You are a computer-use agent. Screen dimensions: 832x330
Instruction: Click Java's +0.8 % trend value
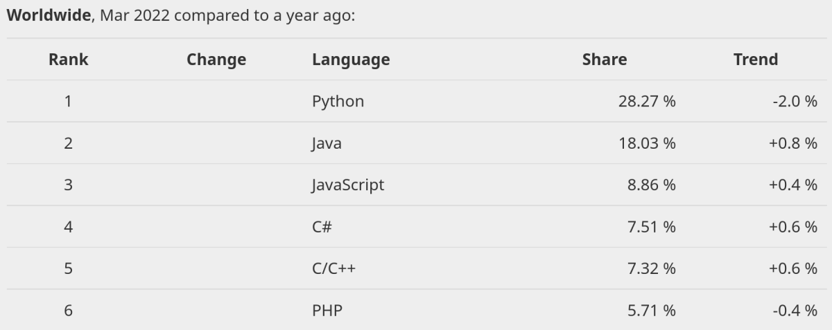click(792, 144)
